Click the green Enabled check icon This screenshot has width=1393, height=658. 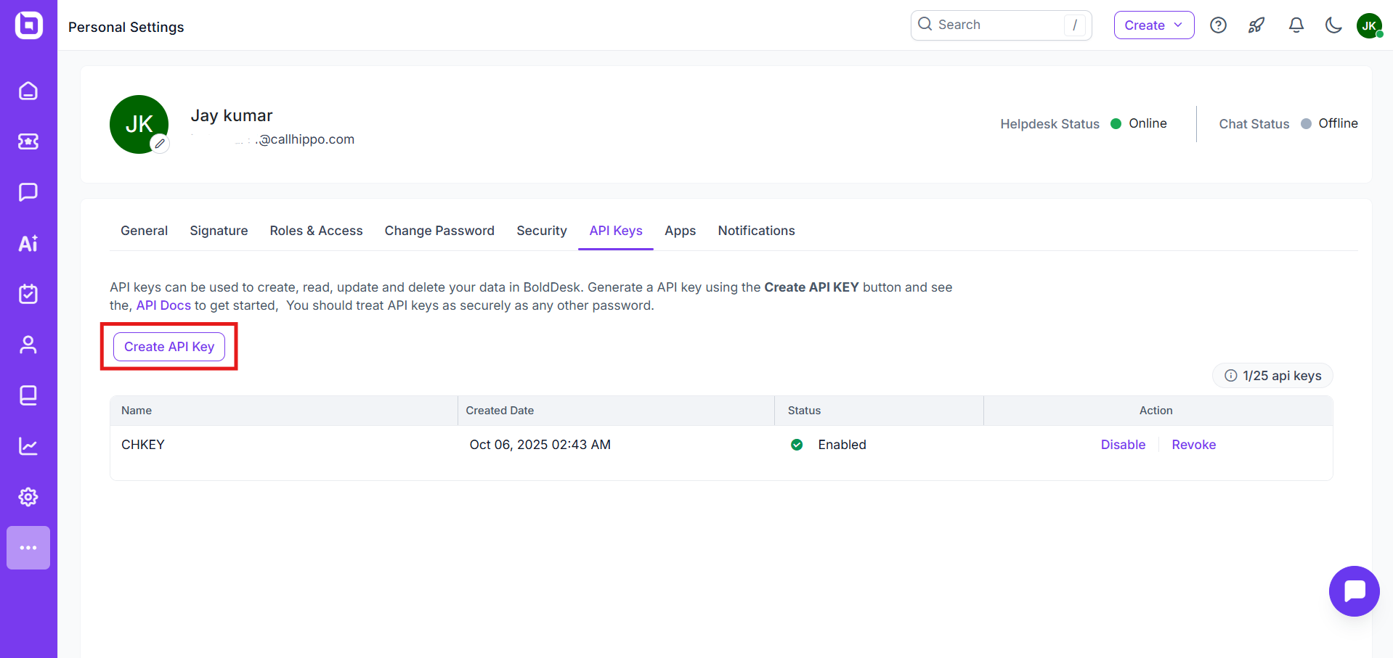coord(797,445)
